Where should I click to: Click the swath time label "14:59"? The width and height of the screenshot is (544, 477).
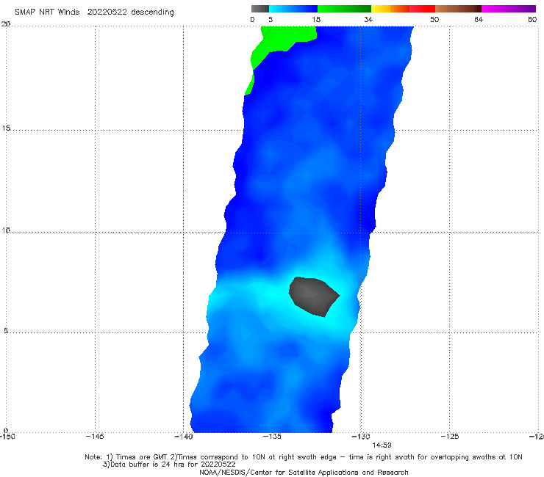(x=382, y=445)
